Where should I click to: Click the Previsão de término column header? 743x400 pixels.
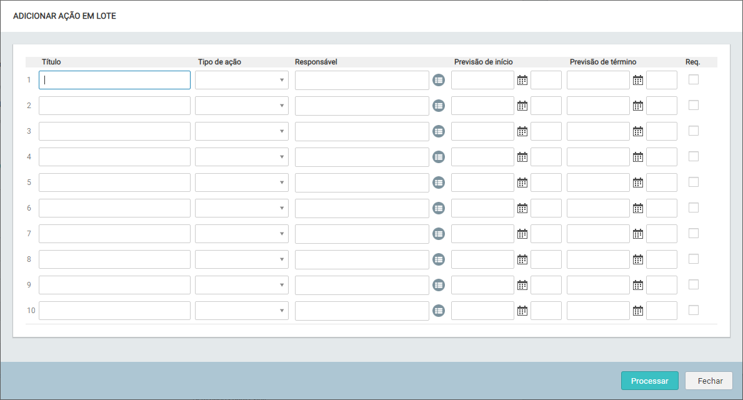(603, 62)
